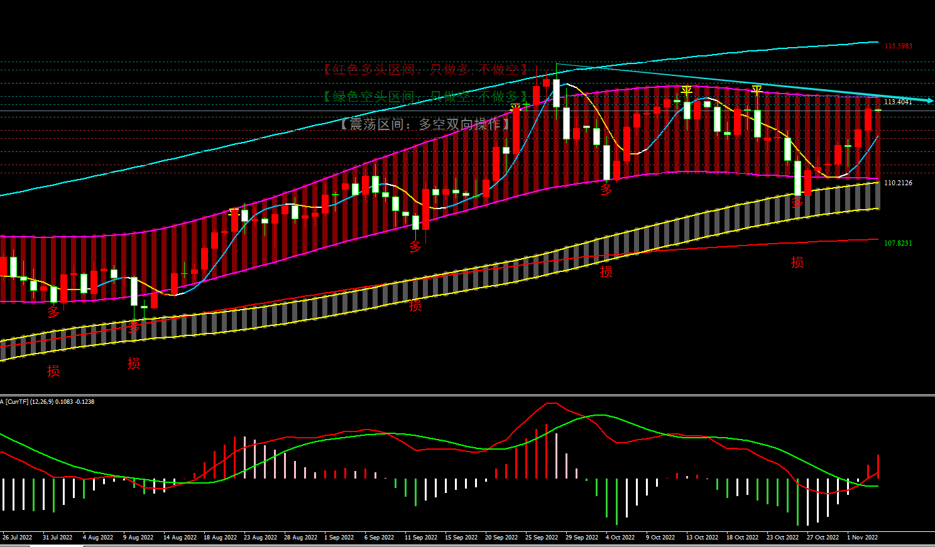Image resolution: width=935 pixels, height=547 pixels.
Task: Click the 平 marker above the 13 Oct candle
Action: [x=687, y=92]
